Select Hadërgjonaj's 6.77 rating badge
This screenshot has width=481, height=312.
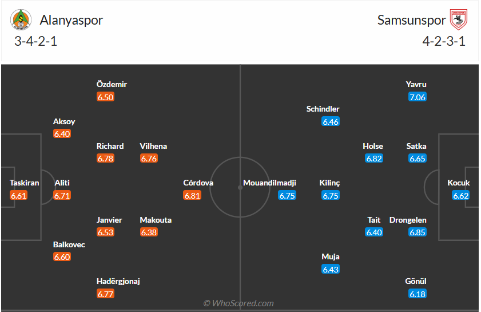click(x=105, y=294)
